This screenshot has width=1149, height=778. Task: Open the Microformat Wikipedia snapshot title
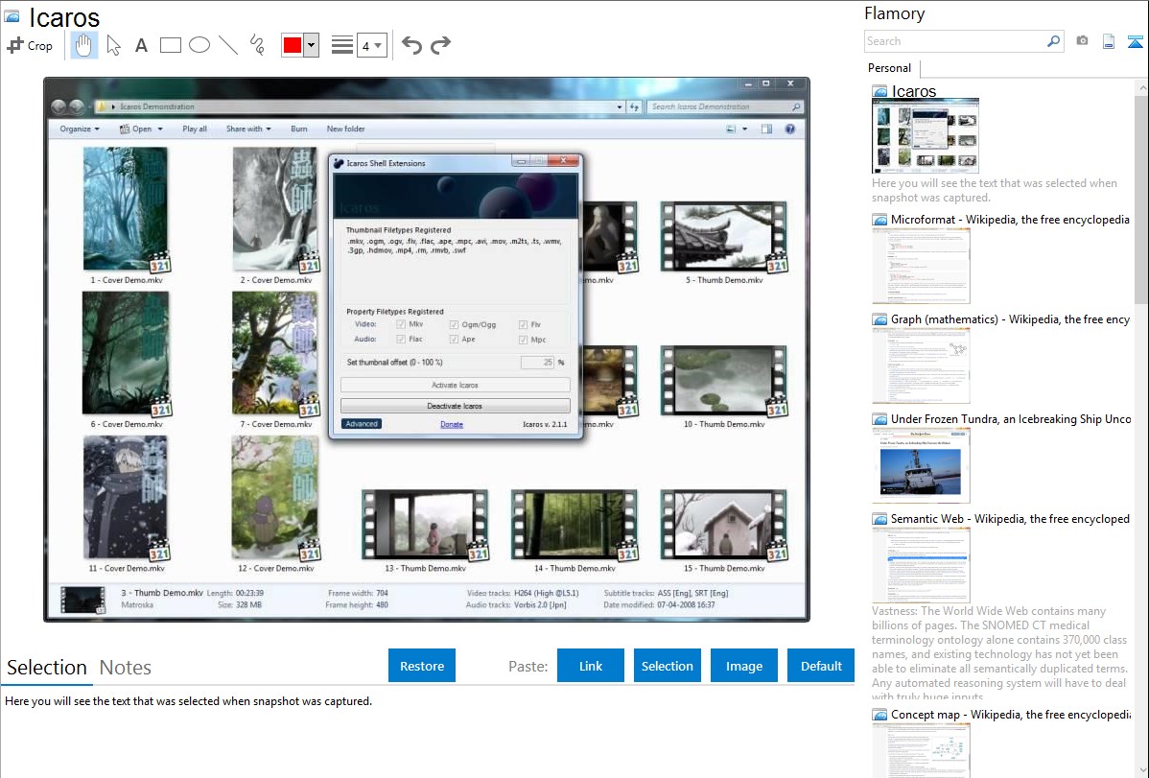(1010, 220)
